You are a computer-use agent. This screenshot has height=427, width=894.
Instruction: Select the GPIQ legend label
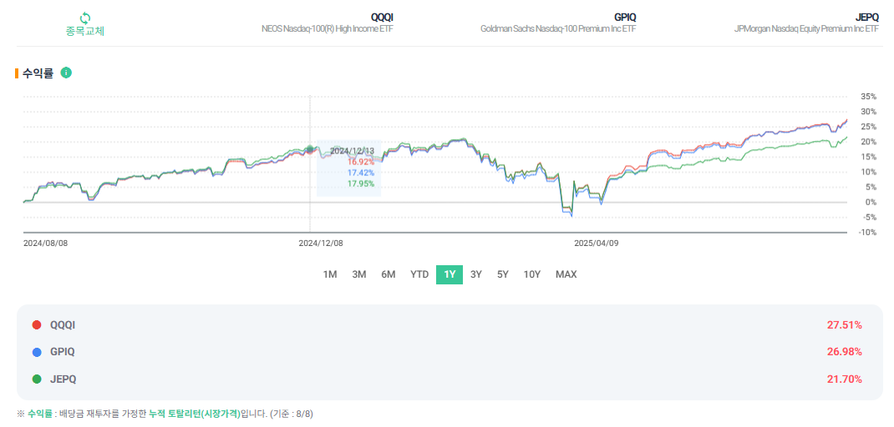tap(62, 353)
